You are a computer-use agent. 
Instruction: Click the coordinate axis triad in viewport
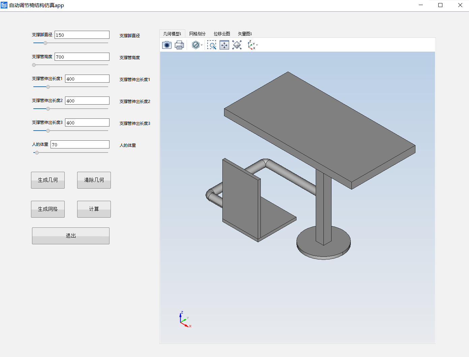185,319
